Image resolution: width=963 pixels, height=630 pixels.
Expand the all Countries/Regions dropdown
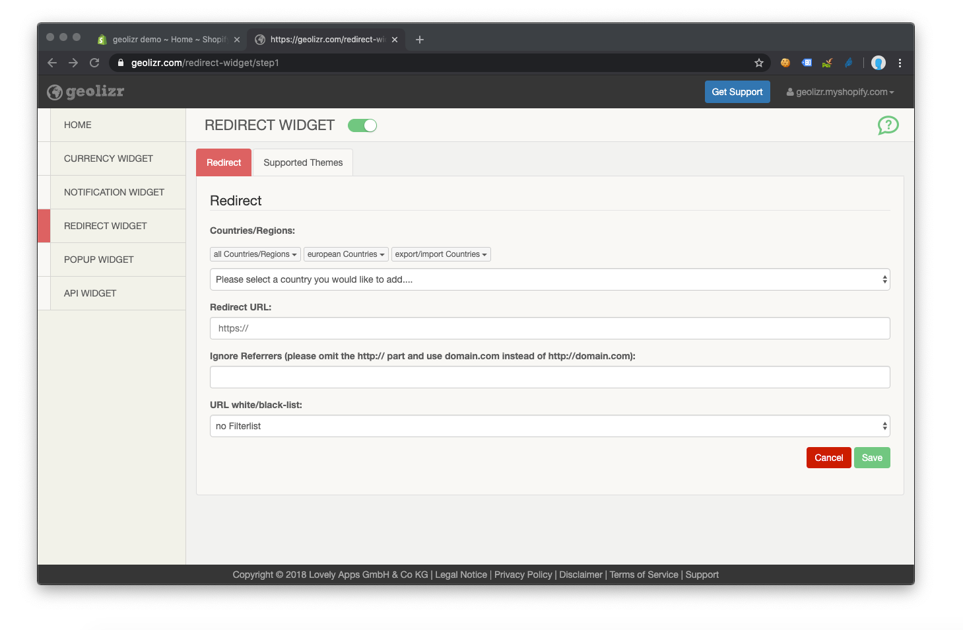(x=255, y=254)
